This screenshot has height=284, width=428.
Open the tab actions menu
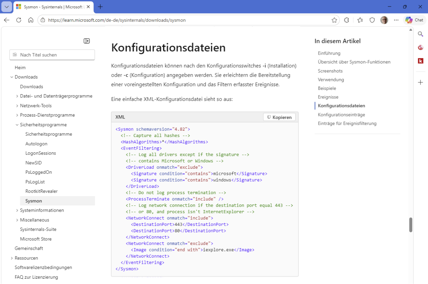tap(6, 7)
